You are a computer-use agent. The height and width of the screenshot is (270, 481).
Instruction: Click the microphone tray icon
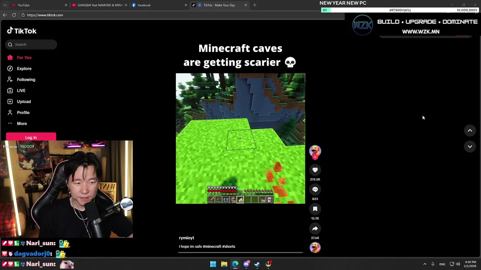point(433,264)
